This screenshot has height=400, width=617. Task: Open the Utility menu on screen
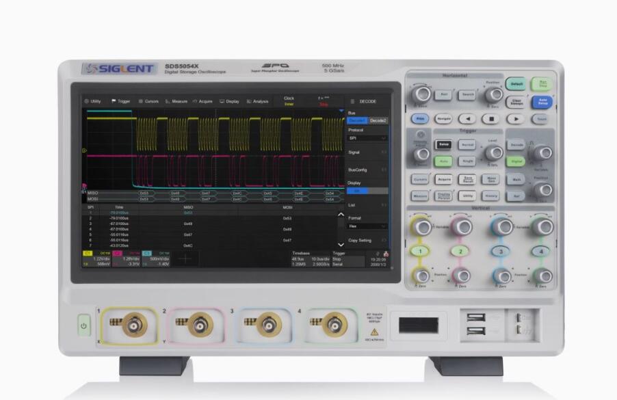click(x=93, y=101)
